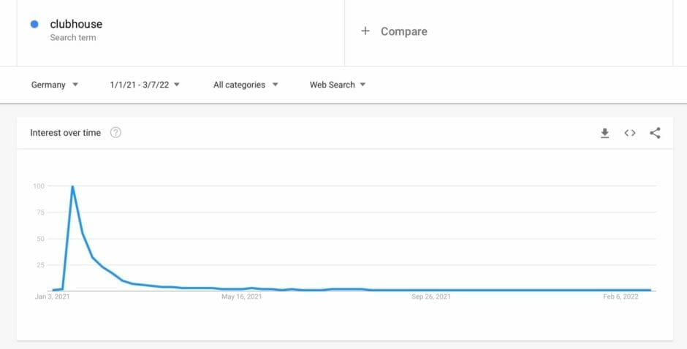
Task: Share the interest over time chart
Action: (655, 133)
